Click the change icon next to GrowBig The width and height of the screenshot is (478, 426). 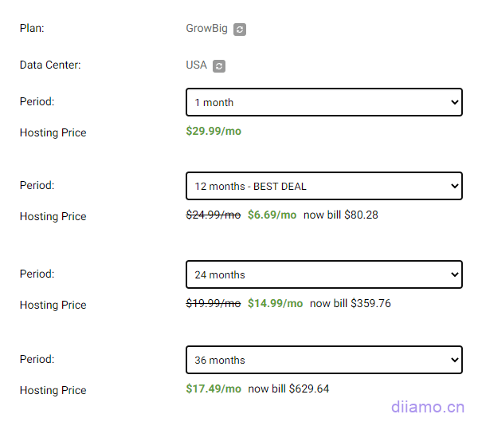click(x=240, y=30)
